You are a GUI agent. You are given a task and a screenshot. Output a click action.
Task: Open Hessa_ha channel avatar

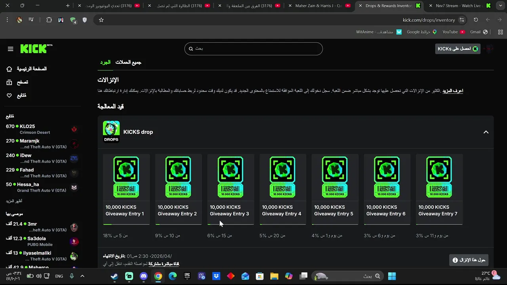point(74,187)
